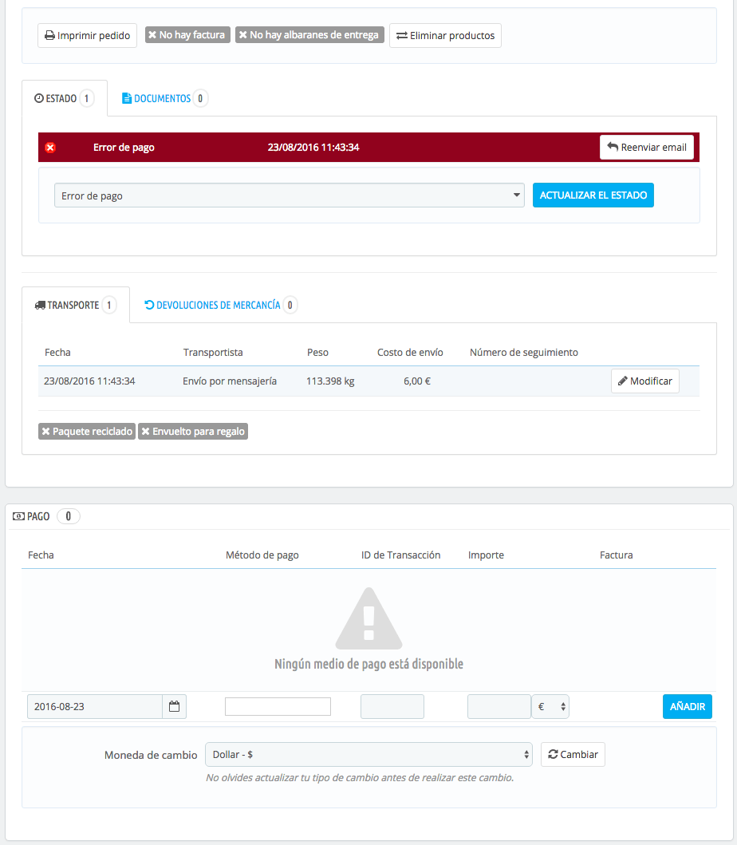The image size is (737, 845).
Task: Click 'Número de seguimiento' column header
Action: click(524, 353)
